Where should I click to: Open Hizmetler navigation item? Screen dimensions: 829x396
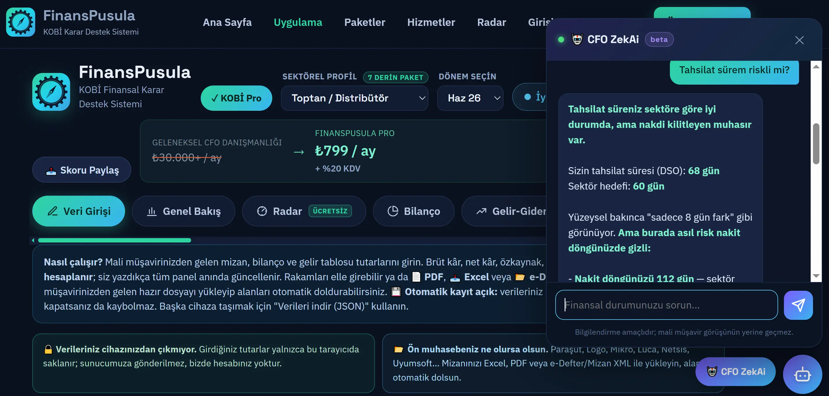point(431,22)
